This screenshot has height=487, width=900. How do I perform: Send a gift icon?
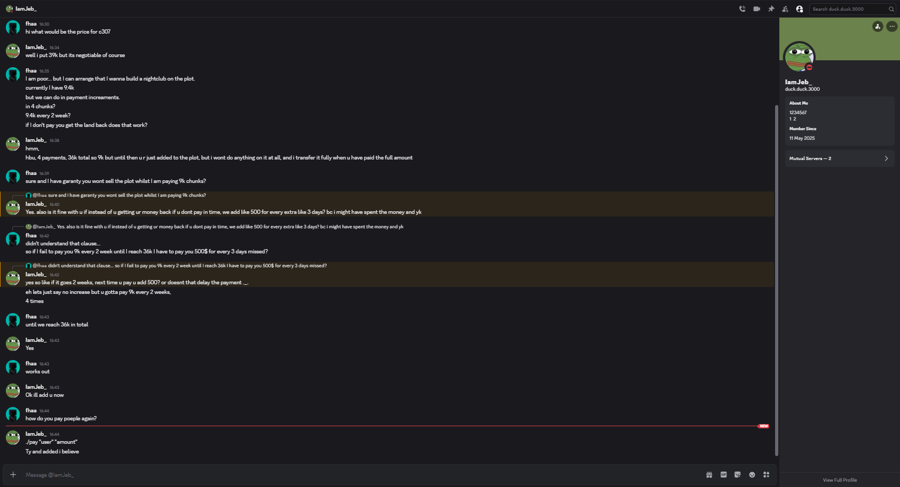(x=709, y=475)
